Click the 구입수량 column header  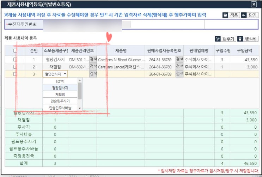[x=222, y=50]
